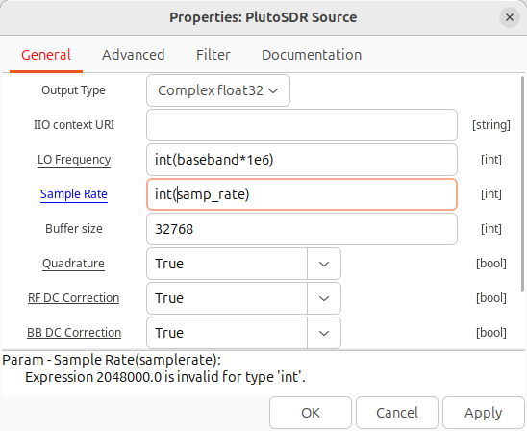Click the LO Frequency input field
The width and height of the screenshot is (527, 431).
point(302,160)
